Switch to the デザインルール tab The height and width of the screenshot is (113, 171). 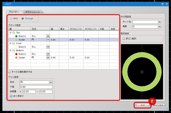coord(32,12)
